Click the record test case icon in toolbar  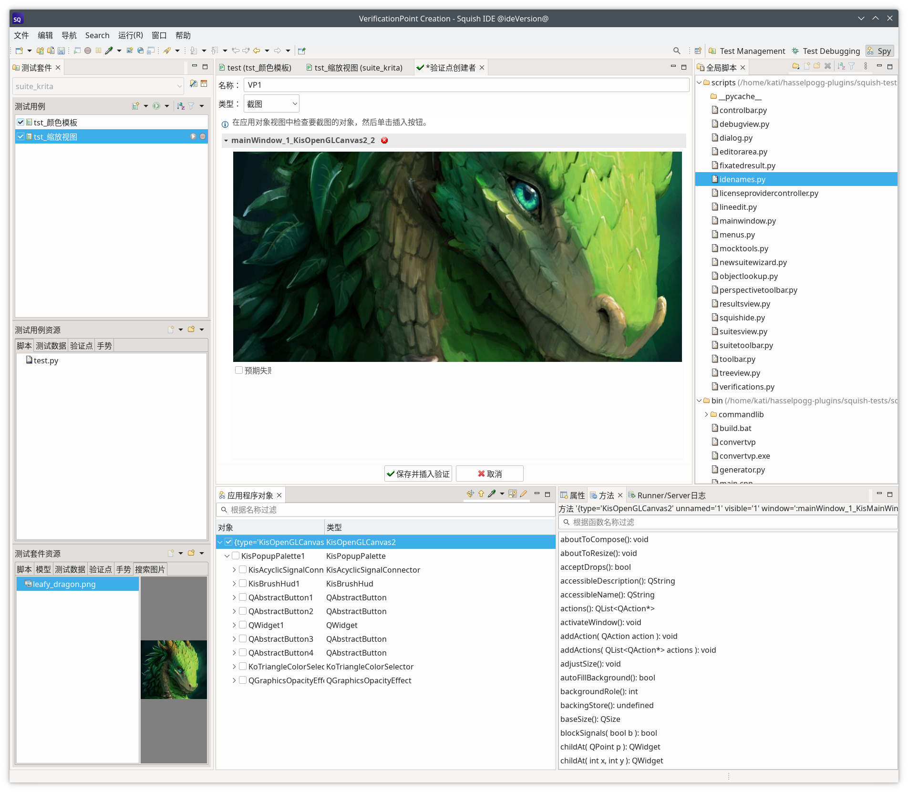pos(88,50)
